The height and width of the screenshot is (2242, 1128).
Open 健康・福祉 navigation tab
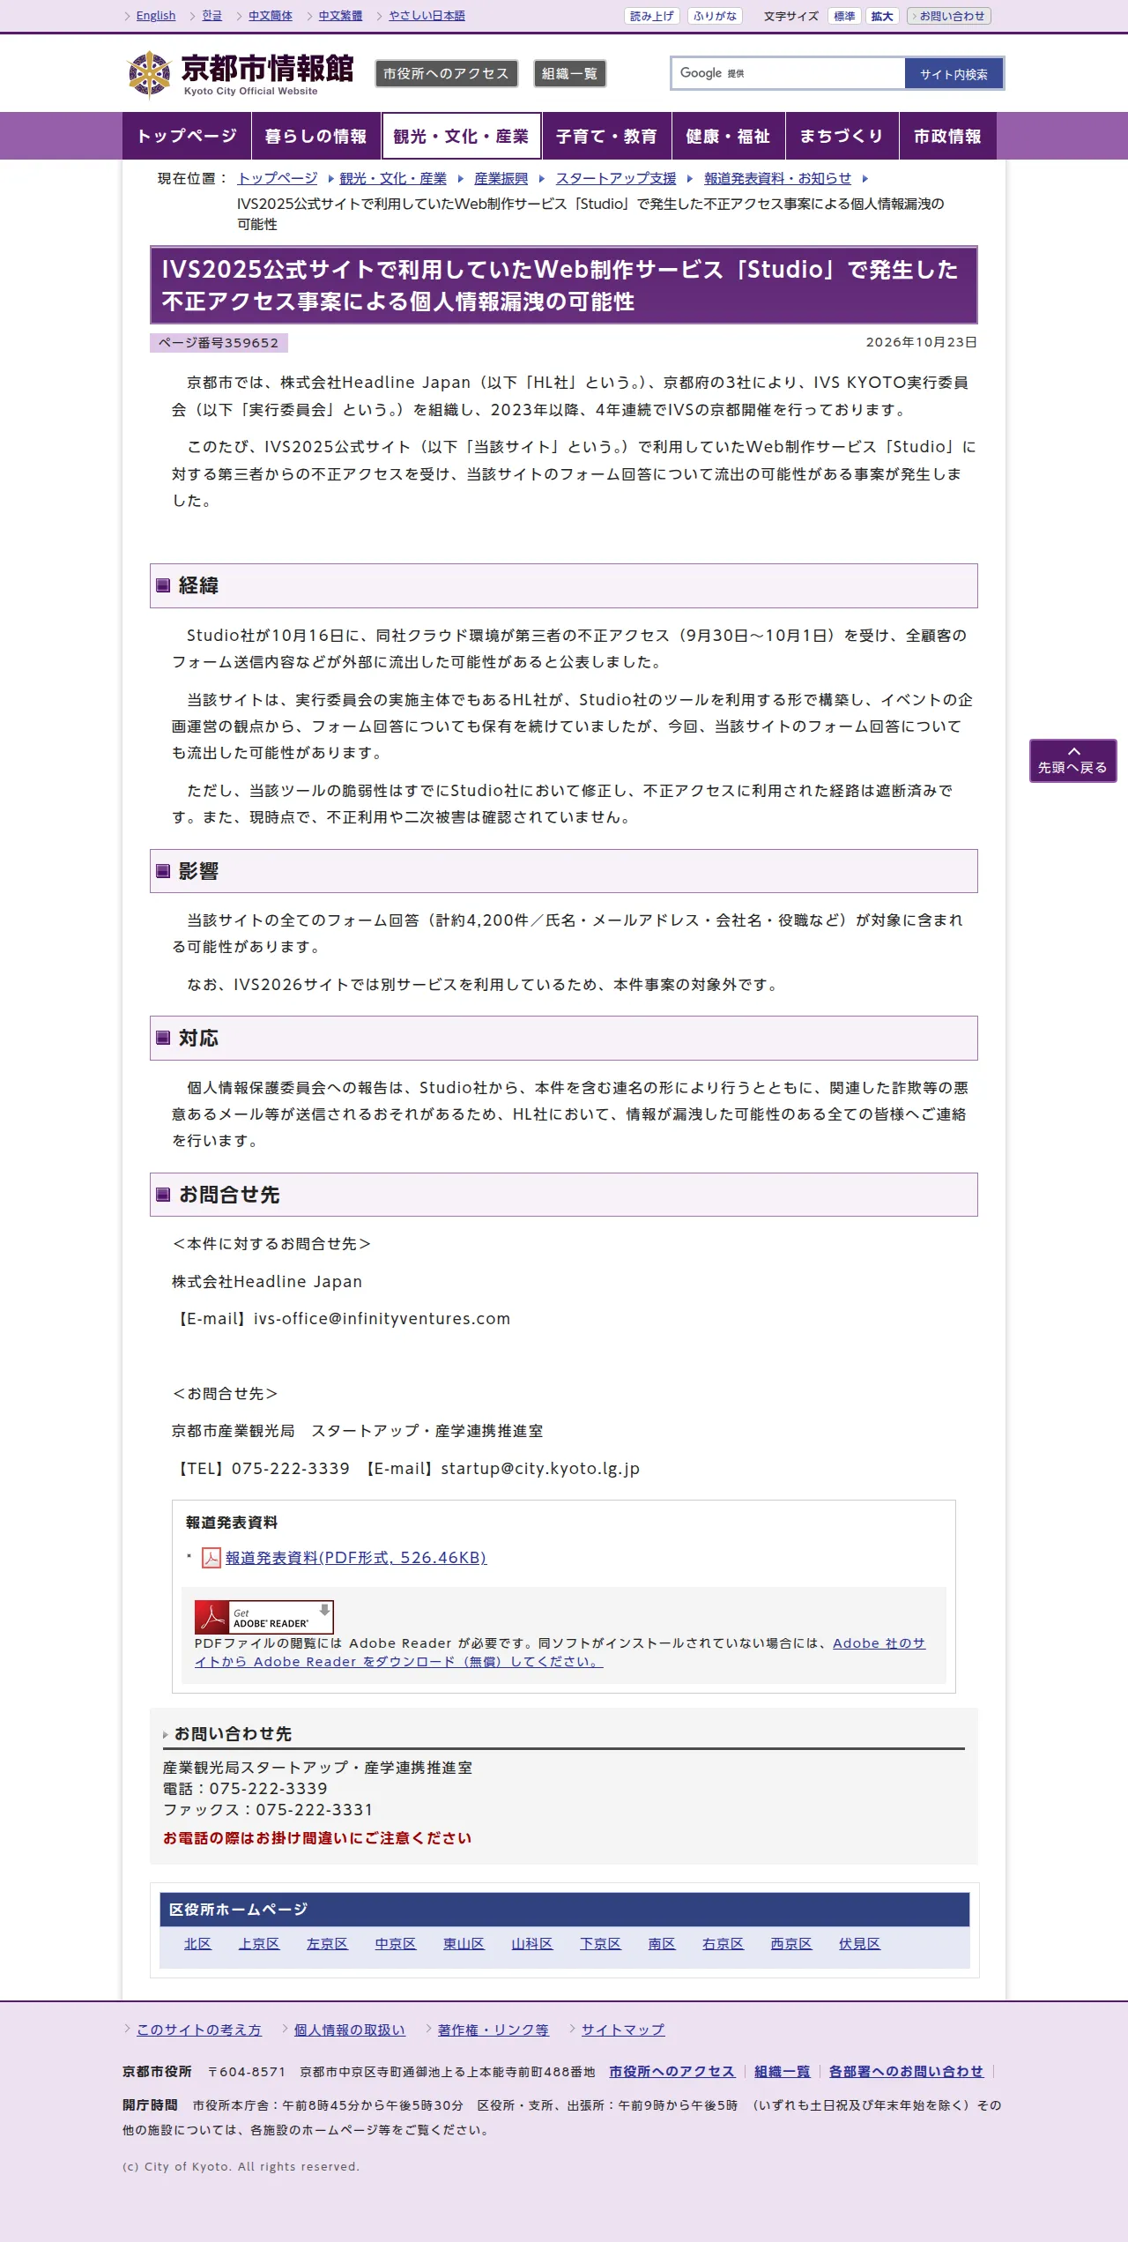tap(728, 136)
